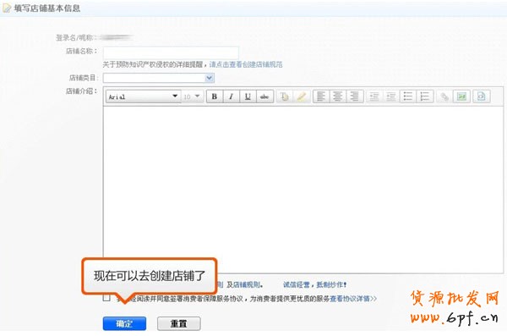The width and height of the screenshot is (507, 336).
Task: Open the font size 10 dropdown
Action: 193,96
